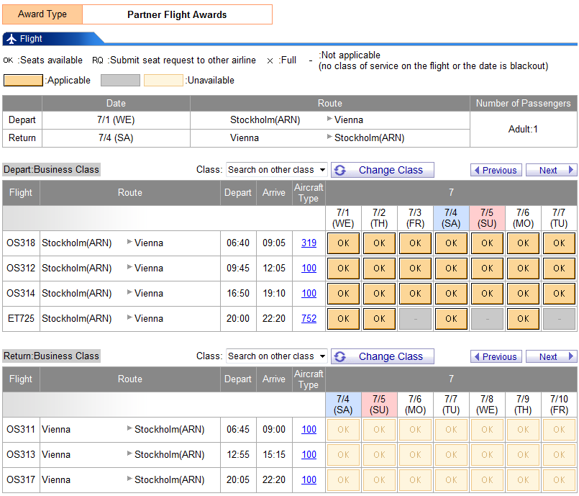The width and height of the screenshot is (579, 496).
Task: Pick OK for ET725 on 7/6 (MO)
Action: tap(523, 319)
